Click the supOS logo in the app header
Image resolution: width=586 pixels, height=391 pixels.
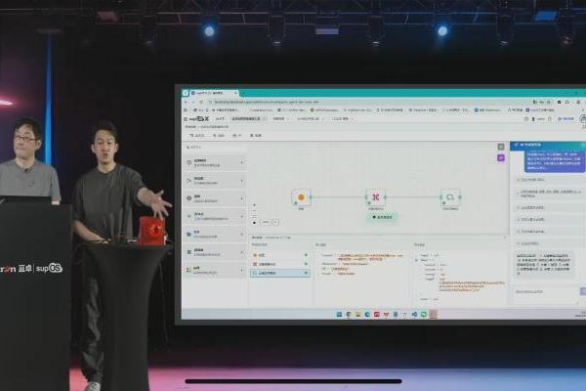pos(198,118)
